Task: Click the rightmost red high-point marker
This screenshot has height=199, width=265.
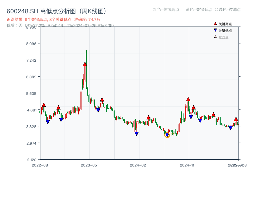Action: click(x=236, y=118)
